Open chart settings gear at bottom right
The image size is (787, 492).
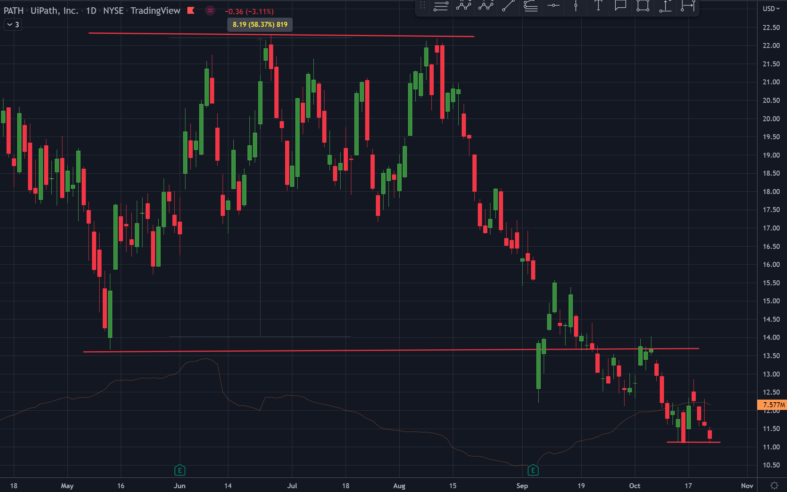point(774,485)
